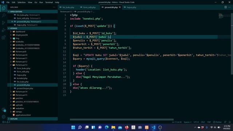This screenshot has width=233, height=131.
Task: Open File Explorer from taskbar
Action: pos(113,127)
